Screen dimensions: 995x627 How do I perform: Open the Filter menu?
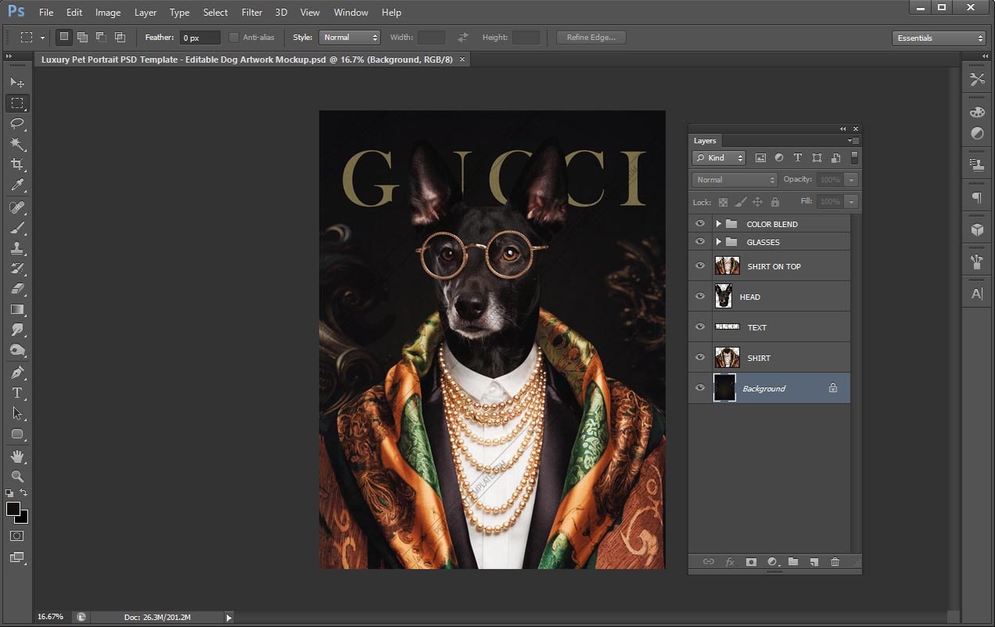[252, 13]
